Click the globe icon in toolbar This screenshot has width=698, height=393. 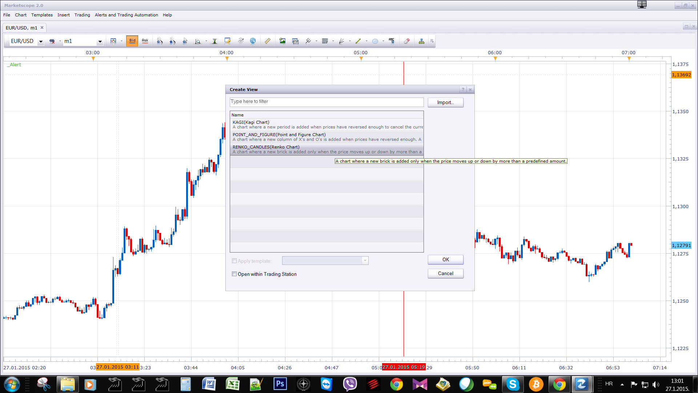coord(253,41)
